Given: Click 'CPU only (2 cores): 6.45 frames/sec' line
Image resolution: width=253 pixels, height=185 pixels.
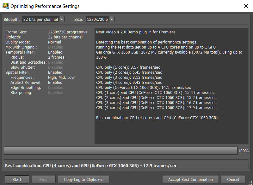Looking at the screenshot, I should coord(129,72).
